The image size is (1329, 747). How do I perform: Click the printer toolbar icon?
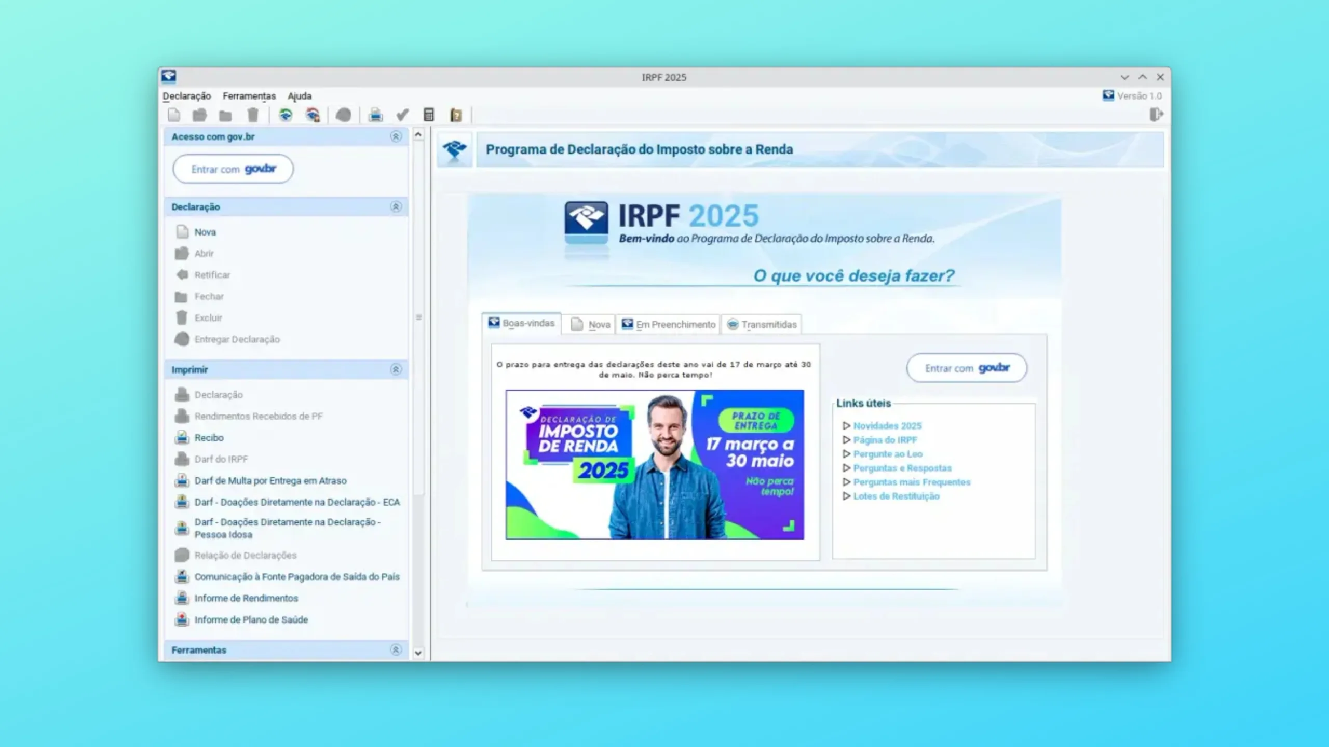point(375,115)
